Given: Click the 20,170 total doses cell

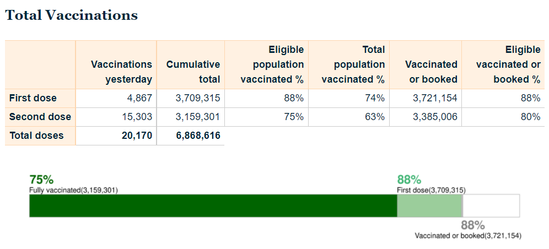Looking at the screenshot, I should [137, 136].
